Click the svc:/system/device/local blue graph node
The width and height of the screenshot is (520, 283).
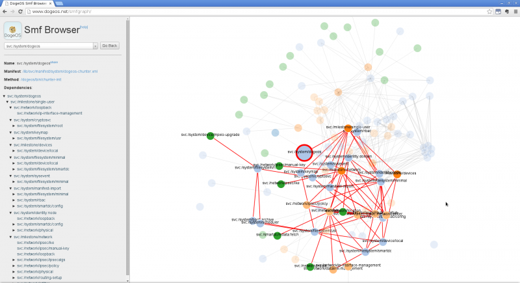tap(383, 242)
